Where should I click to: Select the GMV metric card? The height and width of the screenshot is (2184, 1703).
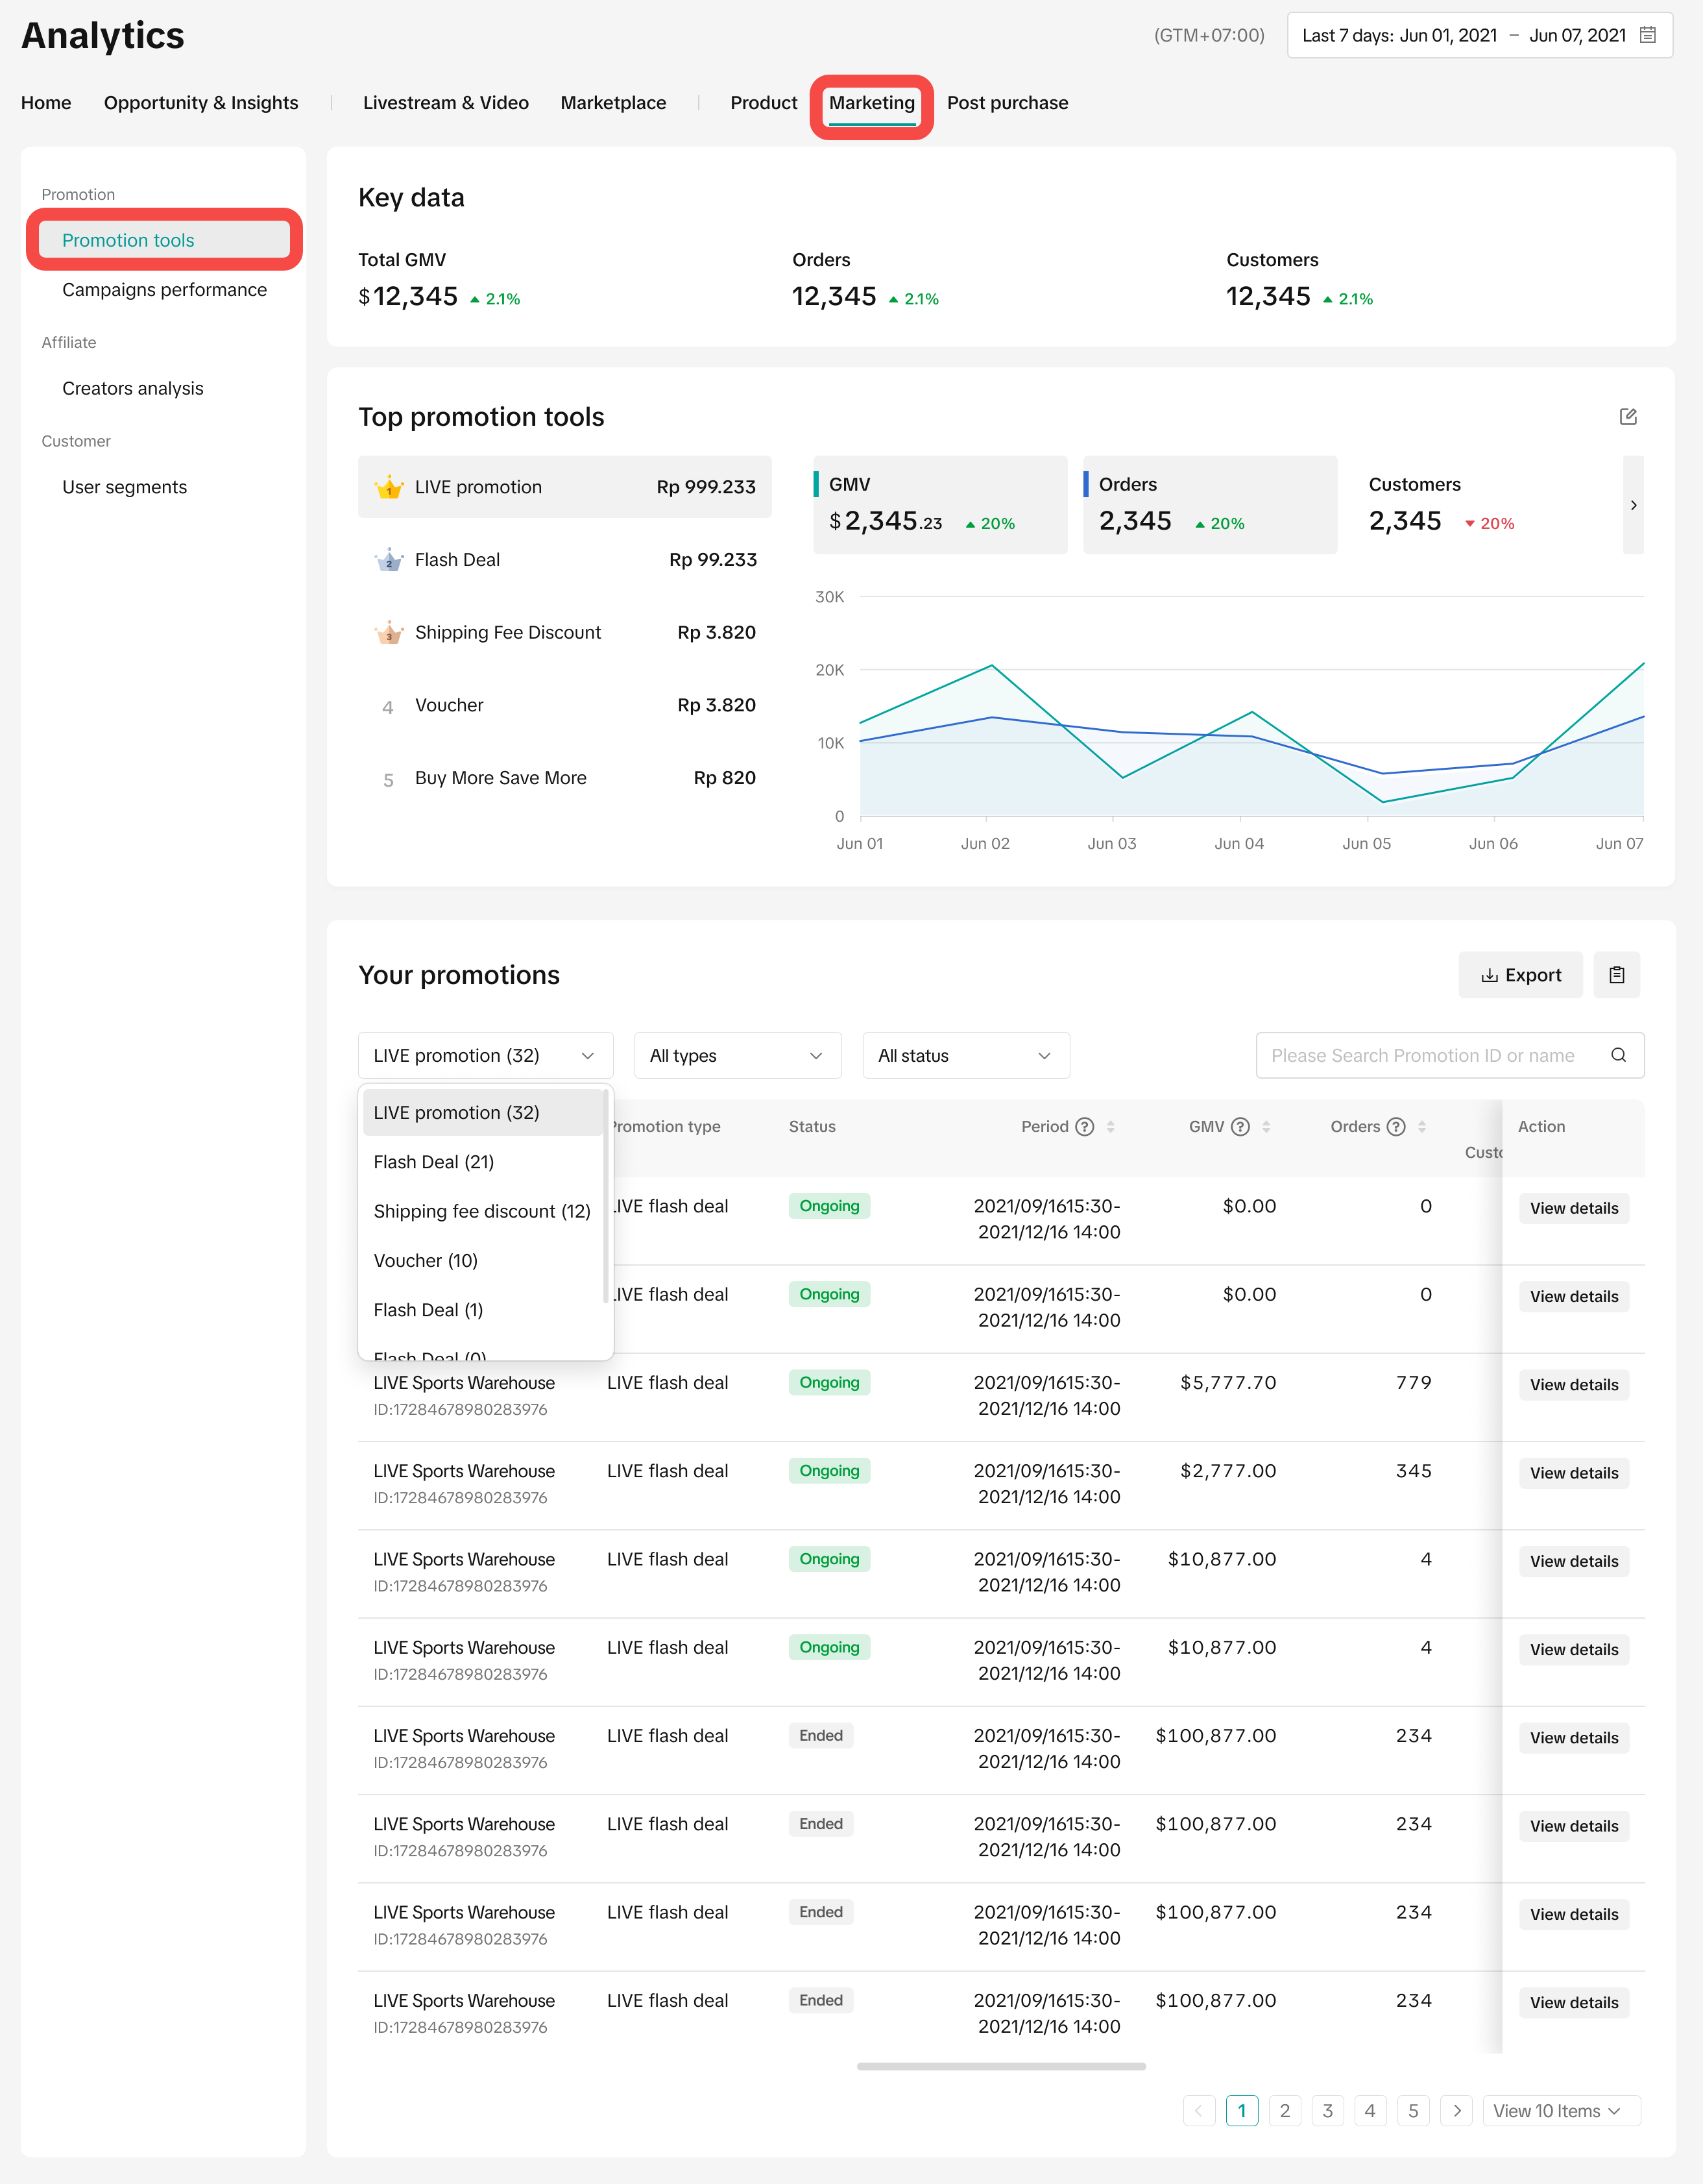pos(939,505)
